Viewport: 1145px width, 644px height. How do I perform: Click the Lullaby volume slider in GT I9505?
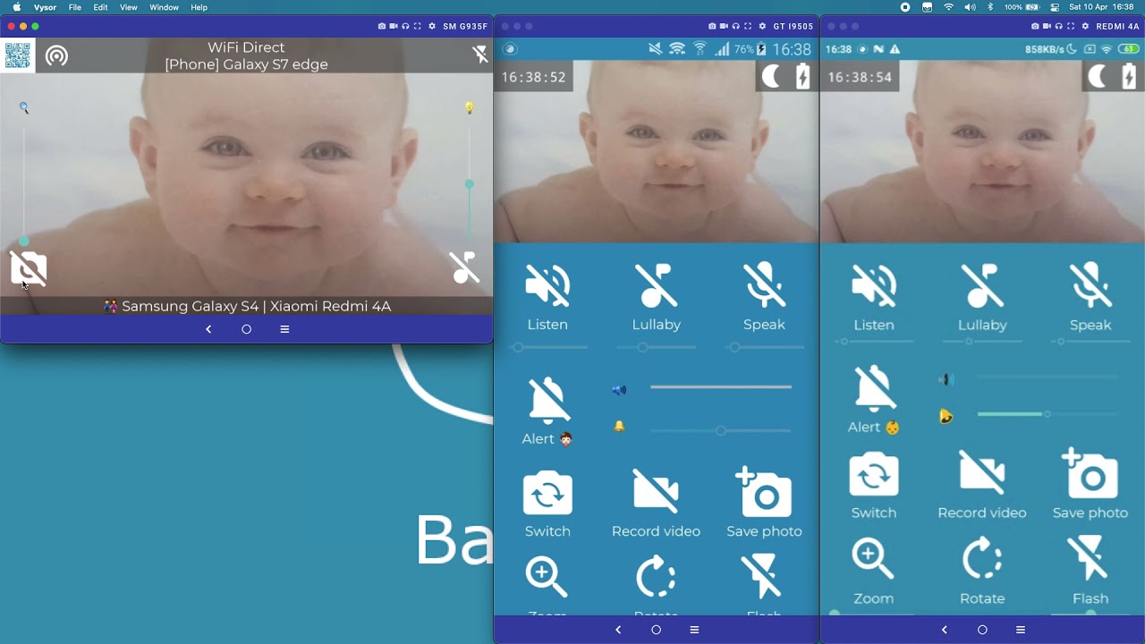click(657, 347)
